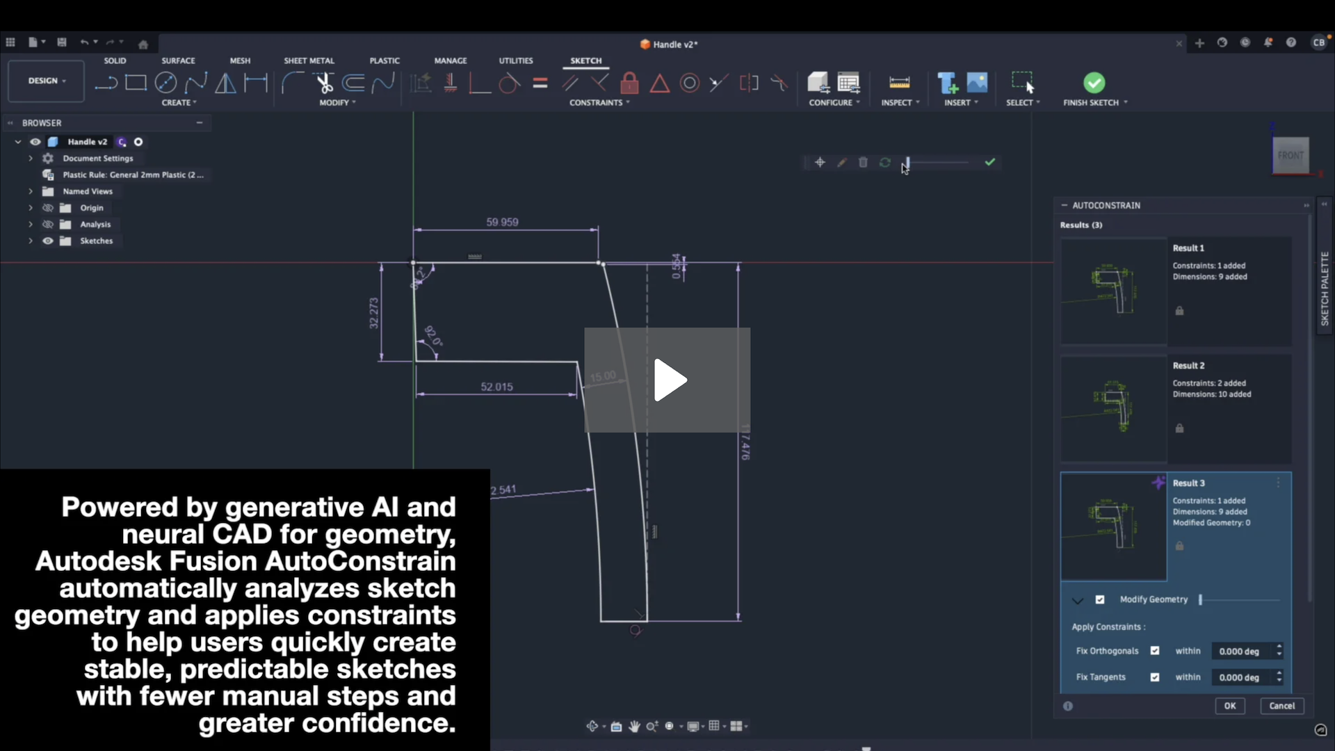The height and width of the screenshot is (751, 1335).
Task: Click Cancel in the AutoConstrain panel
Action: pos(1281,706)
